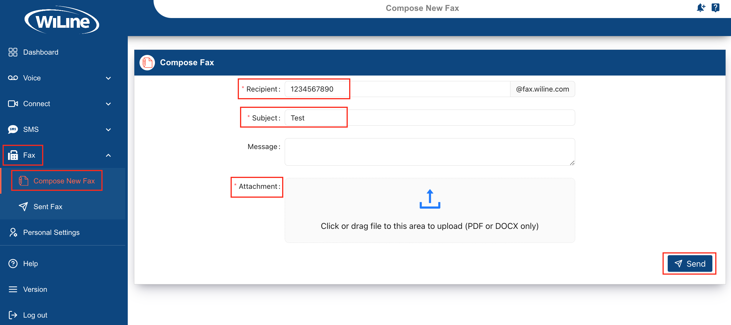
Task: Click the Compose Fax header circular icon
Action: pyautogui.click(x=147, y=62)
